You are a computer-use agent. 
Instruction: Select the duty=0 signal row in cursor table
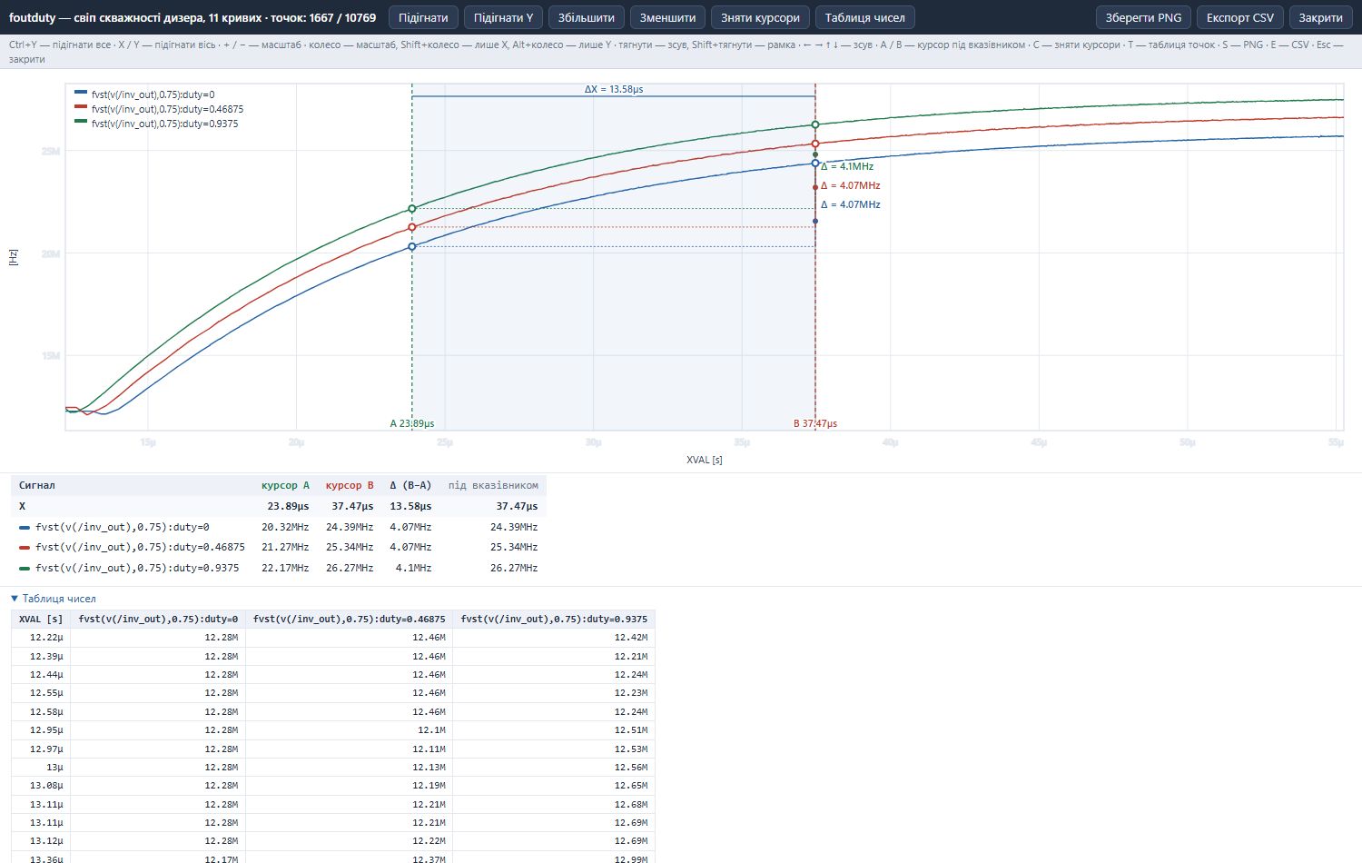click(x=278, y=527)
